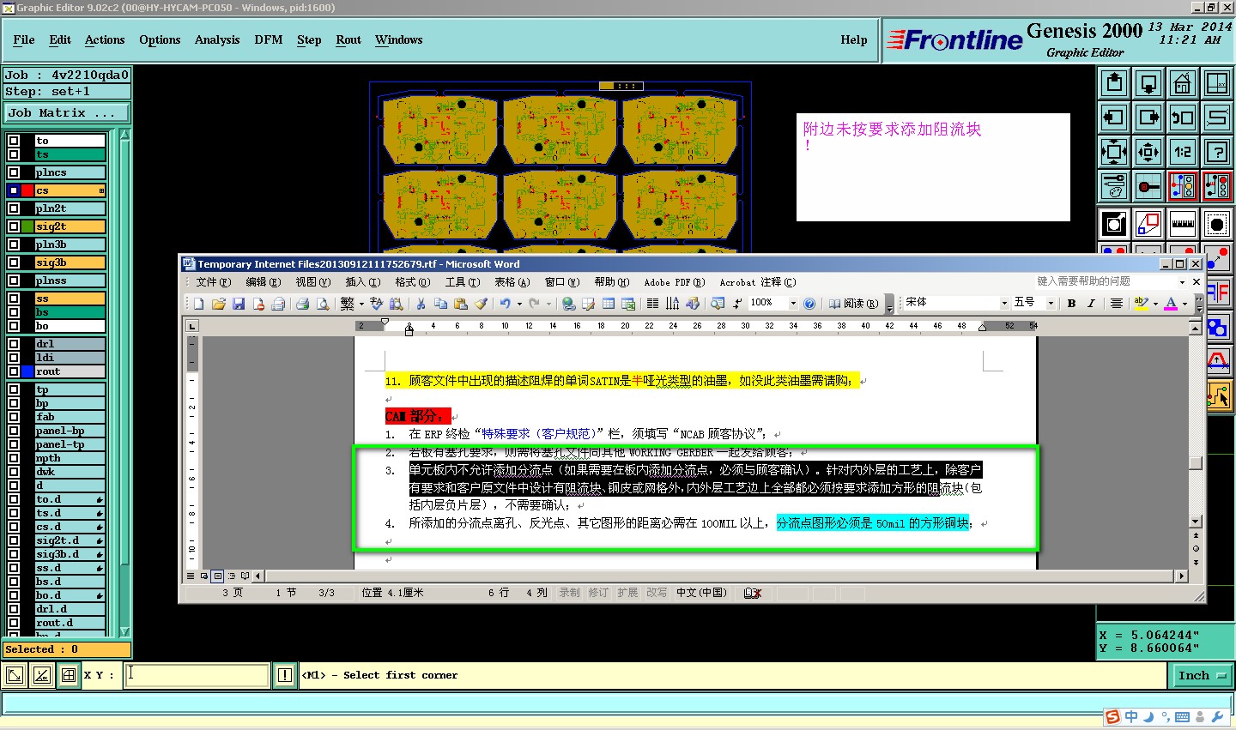This screenshot has height=730, width=1236.
Task: Click the Italic I icon in Word
Action: (1091, 304)
